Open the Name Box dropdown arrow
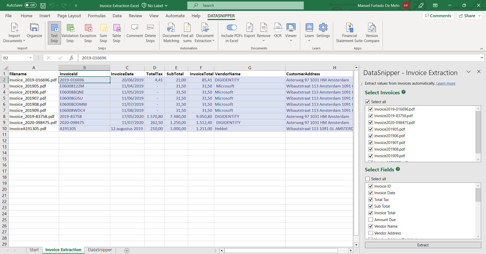This screenshot has height=254, width=486. (30, 58)
